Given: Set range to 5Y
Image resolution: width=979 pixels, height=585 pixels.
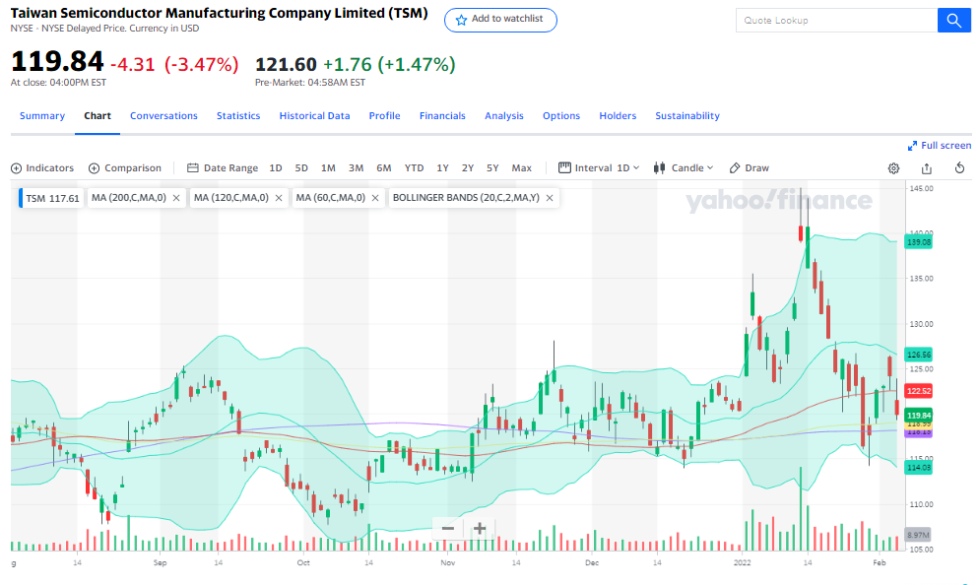Looking at the screenshot, I should coord(492,168).
